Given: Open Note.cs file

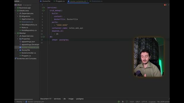Looking at the screenshot, I should click(25, 27).
